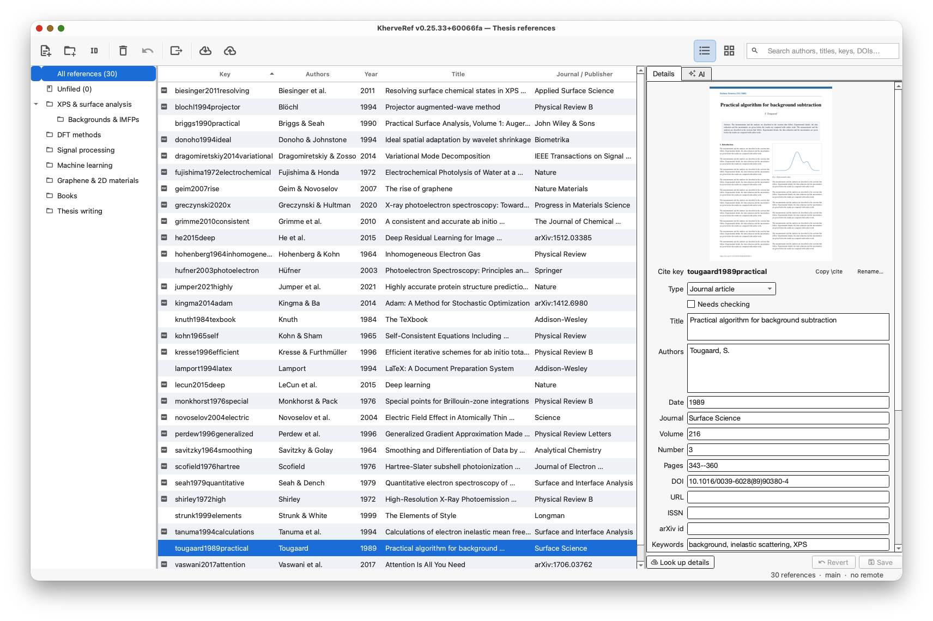The image size is (933, 621).
Task: Sort by the Key column header
Action: coord(225,74)
